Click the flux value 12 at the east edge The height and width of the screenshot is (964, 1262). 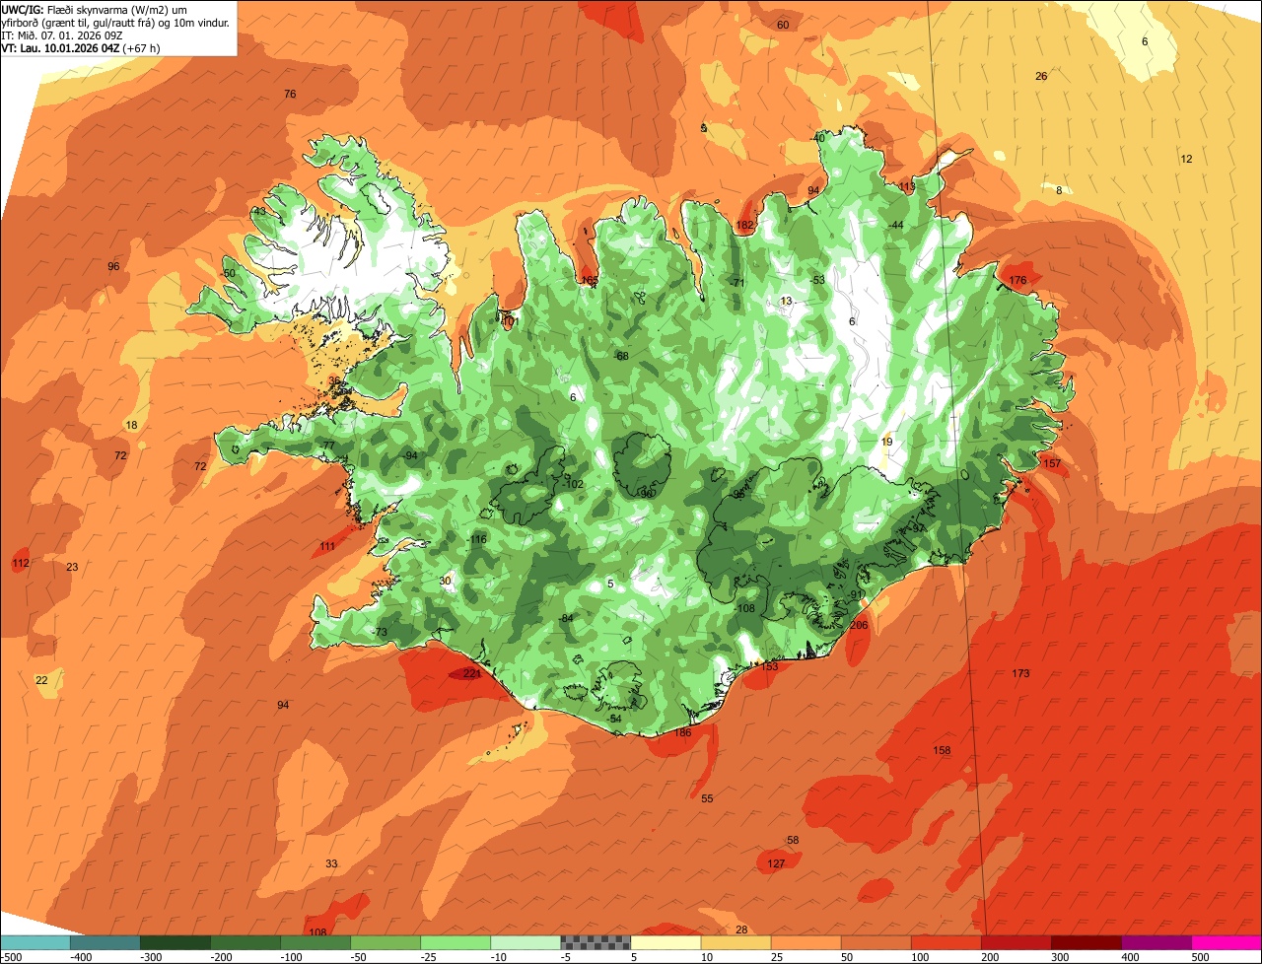click(x=1186, y=160)
